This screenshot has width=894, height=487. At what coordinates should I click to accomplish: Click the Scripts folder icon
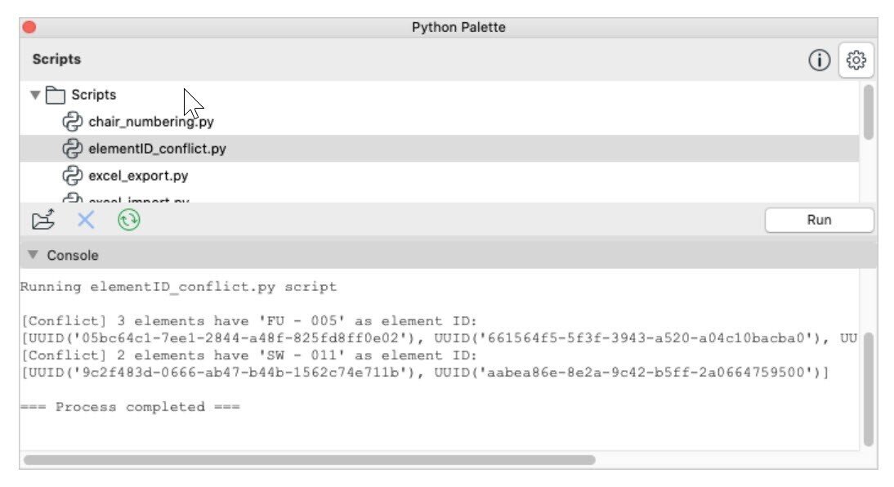pyautogui.click(x=56, y=95)
